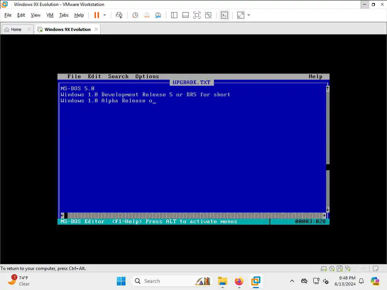387x290 pixels.
Task: Open the VM menu
Action: (x=50, y=15)
